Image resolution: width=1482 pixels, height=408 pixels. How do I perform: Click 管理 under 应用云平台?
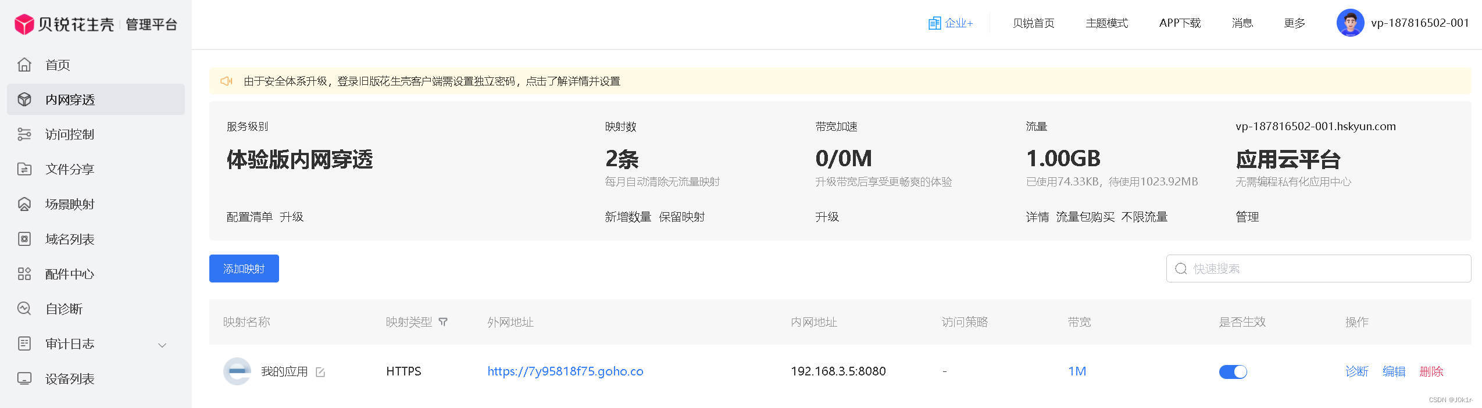pyautogui.click(x=1247, y=217)
